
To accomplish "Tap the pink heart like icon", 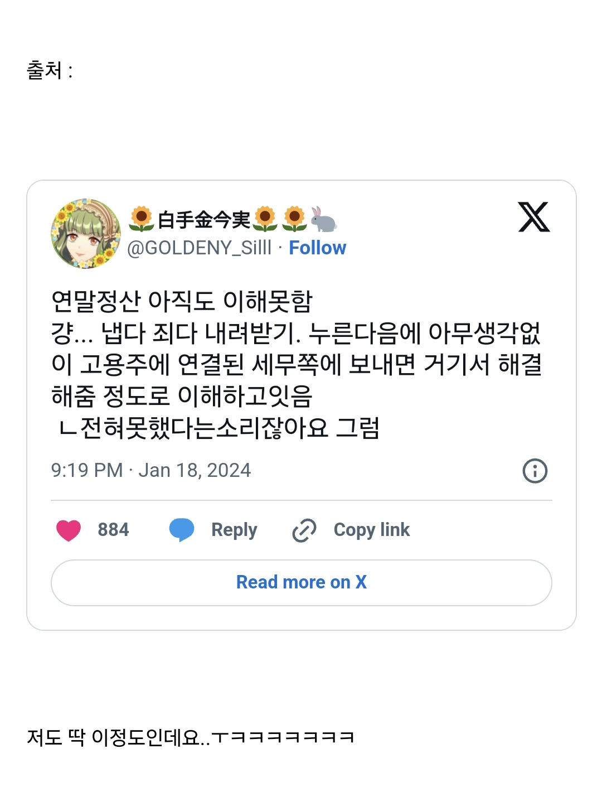I will point(69,530).
